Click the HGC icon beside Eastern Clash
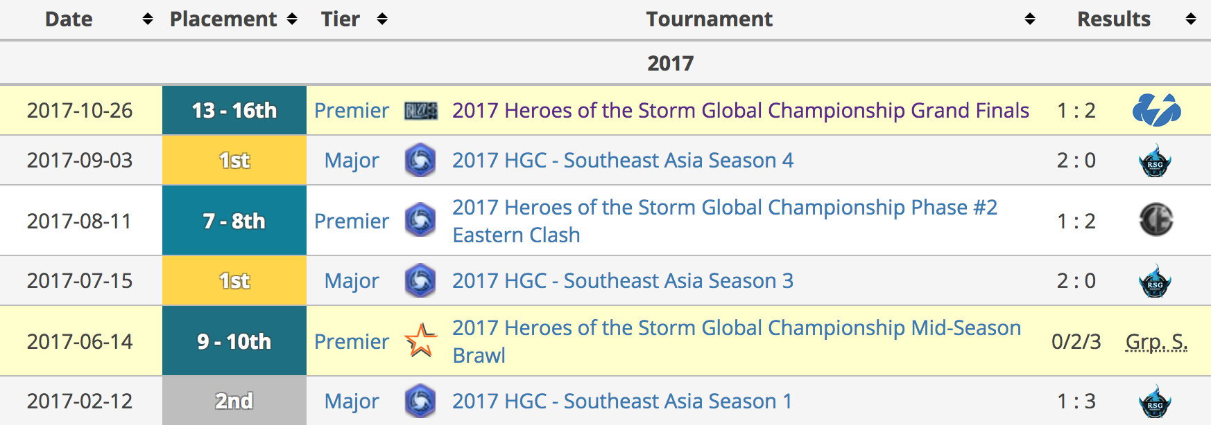Screen dimensions: 1211x425 tap(420, 220)
